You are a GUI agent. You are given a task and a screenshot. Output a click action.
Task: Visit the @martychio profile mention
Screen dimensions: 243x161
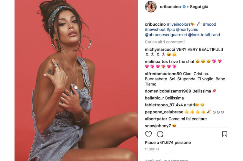pos(187,30)
